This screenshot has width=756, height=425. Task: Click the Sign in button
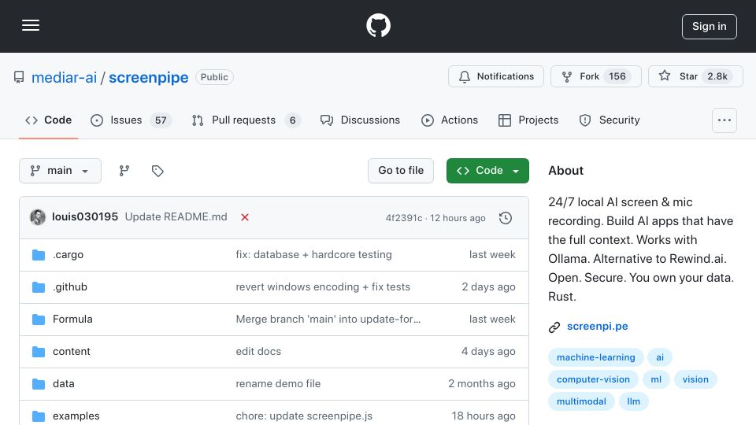pyautogui.click(x=710, y=27)
